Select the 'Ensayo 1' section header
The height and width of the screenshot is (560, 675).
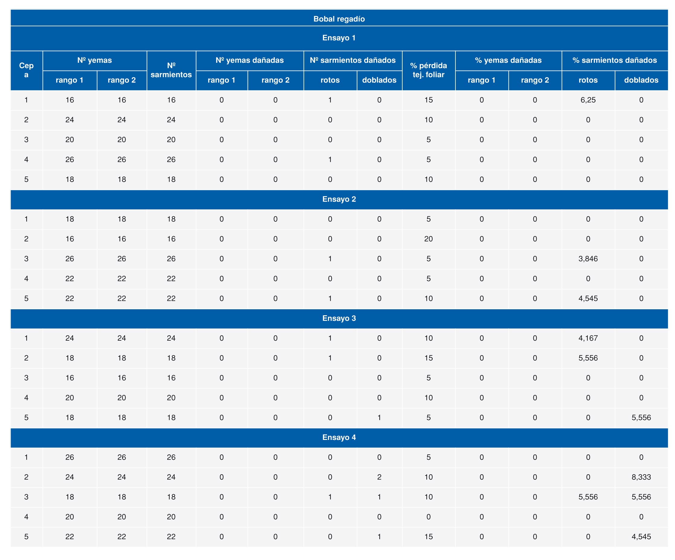pos(339,38)
